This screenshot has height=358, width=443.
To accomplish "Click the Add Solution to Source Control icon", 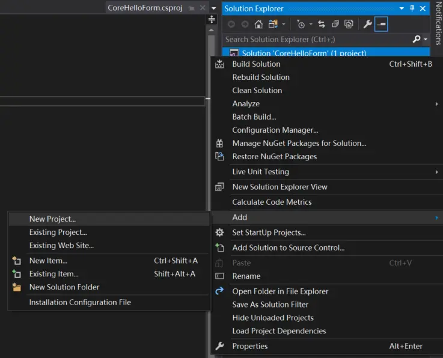I will pyautogui.click(x=219, y=247).
